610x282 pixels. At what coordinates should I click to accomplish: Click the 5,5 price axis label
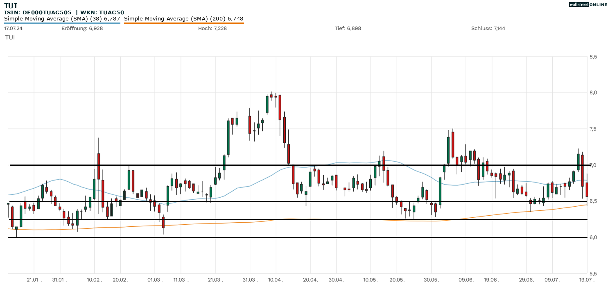tap(593, 274)
